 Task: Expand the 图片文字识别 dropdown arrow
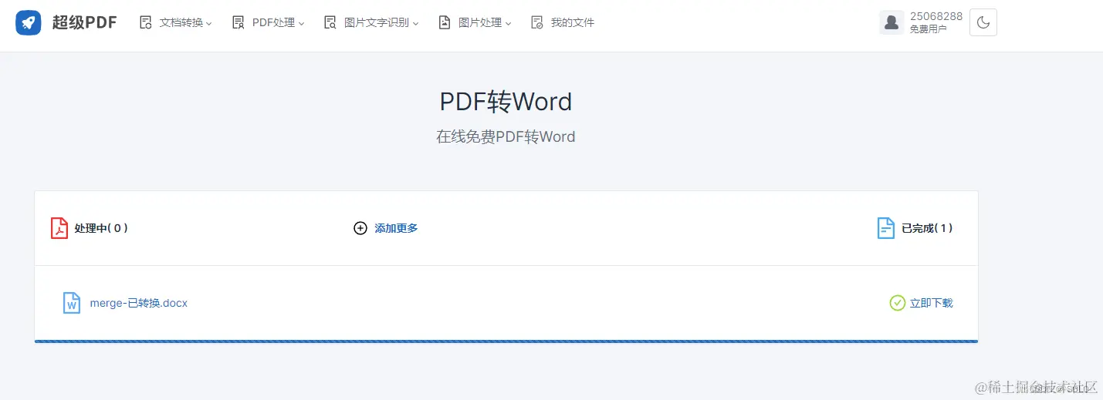click(415, 24)
